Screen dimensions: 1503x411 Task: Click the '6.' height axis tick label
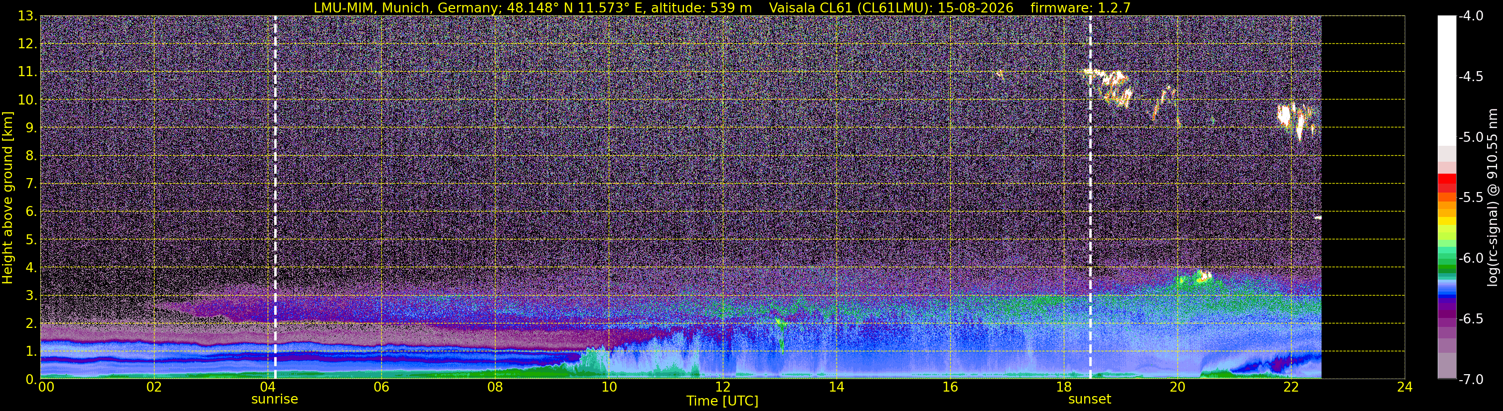point(31,211)
